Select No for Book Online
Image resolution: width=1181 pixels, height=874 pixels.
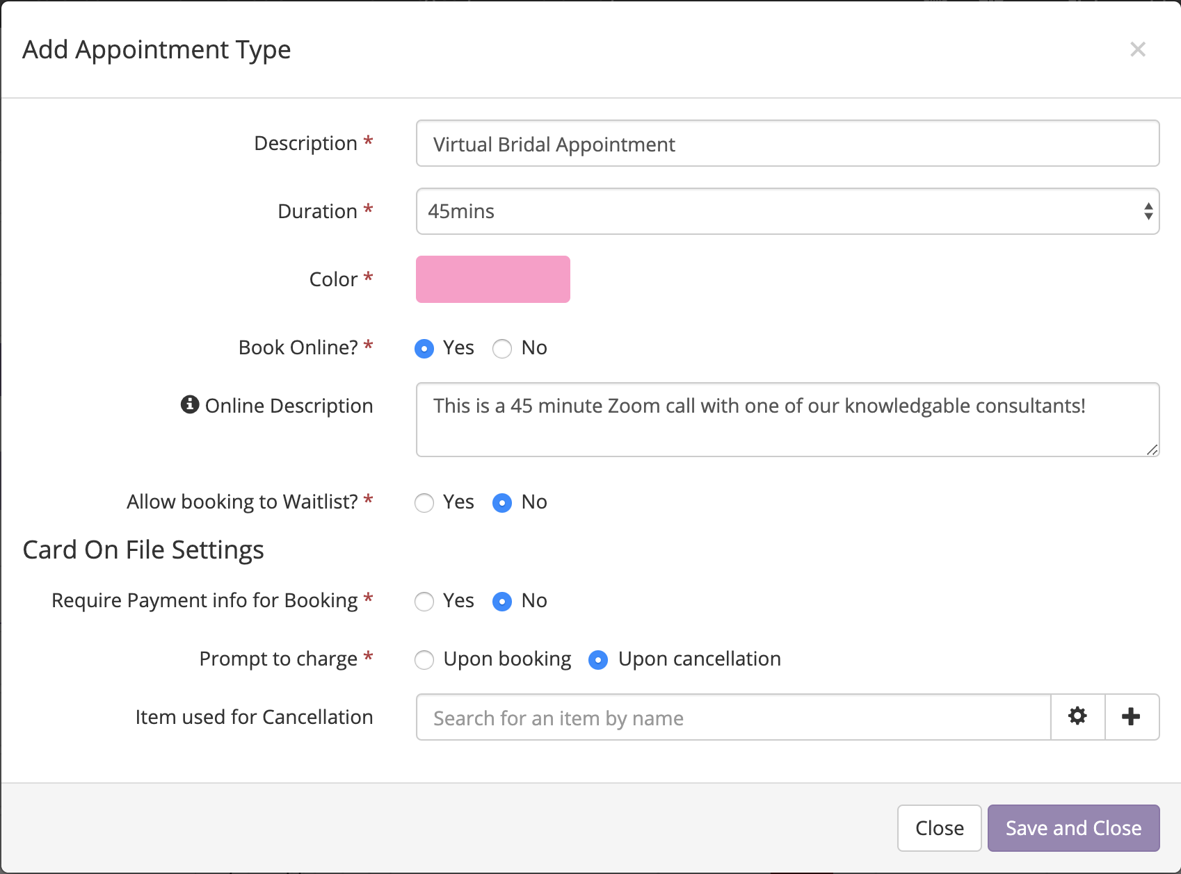(502, 349)
